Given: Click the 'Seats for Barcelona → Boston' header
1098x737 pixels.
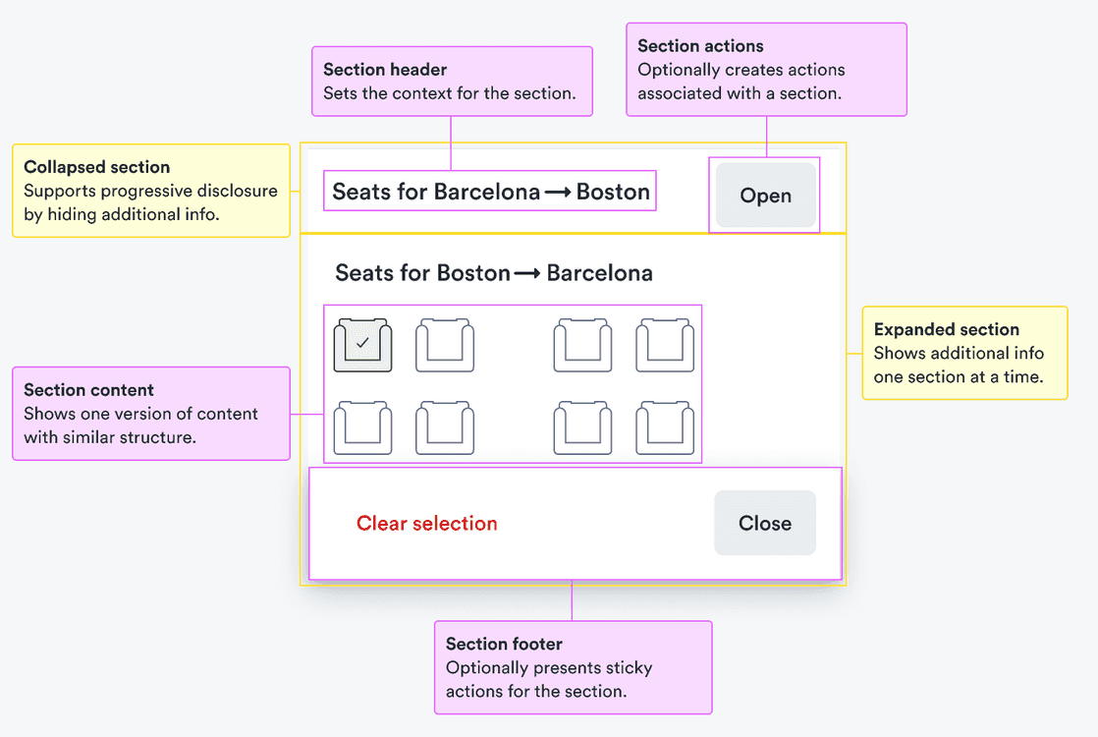Looking at the screenshot, I should point(490,192).
